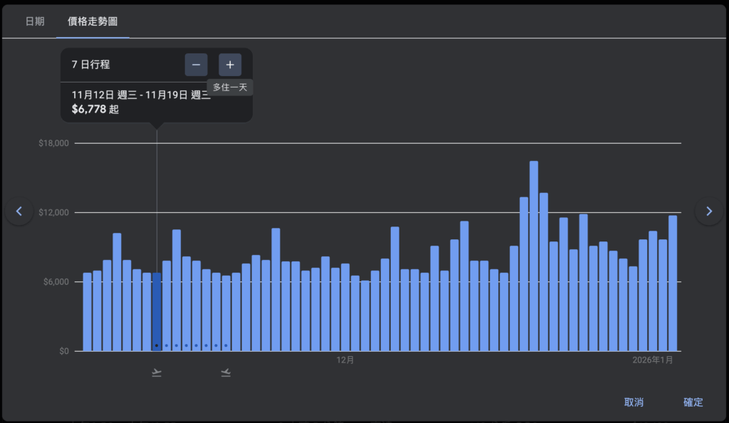Click the 多住一天 tooltip label
The height and width of the screenshot is (423, 729).
[x=230, y=88]
